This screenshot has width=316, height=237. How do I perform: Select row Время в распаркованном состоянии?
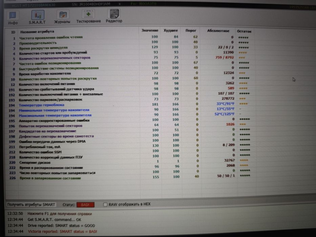click(x=130, y=167)
